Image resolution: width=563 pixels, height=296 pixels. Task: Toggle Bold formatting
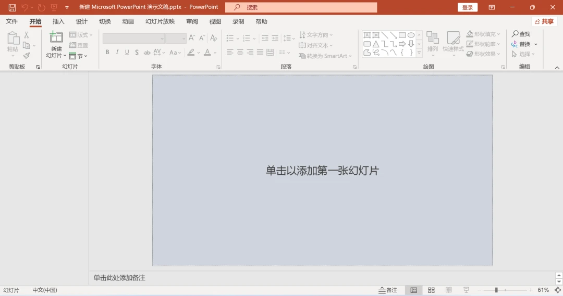click(x=107, y=53)
